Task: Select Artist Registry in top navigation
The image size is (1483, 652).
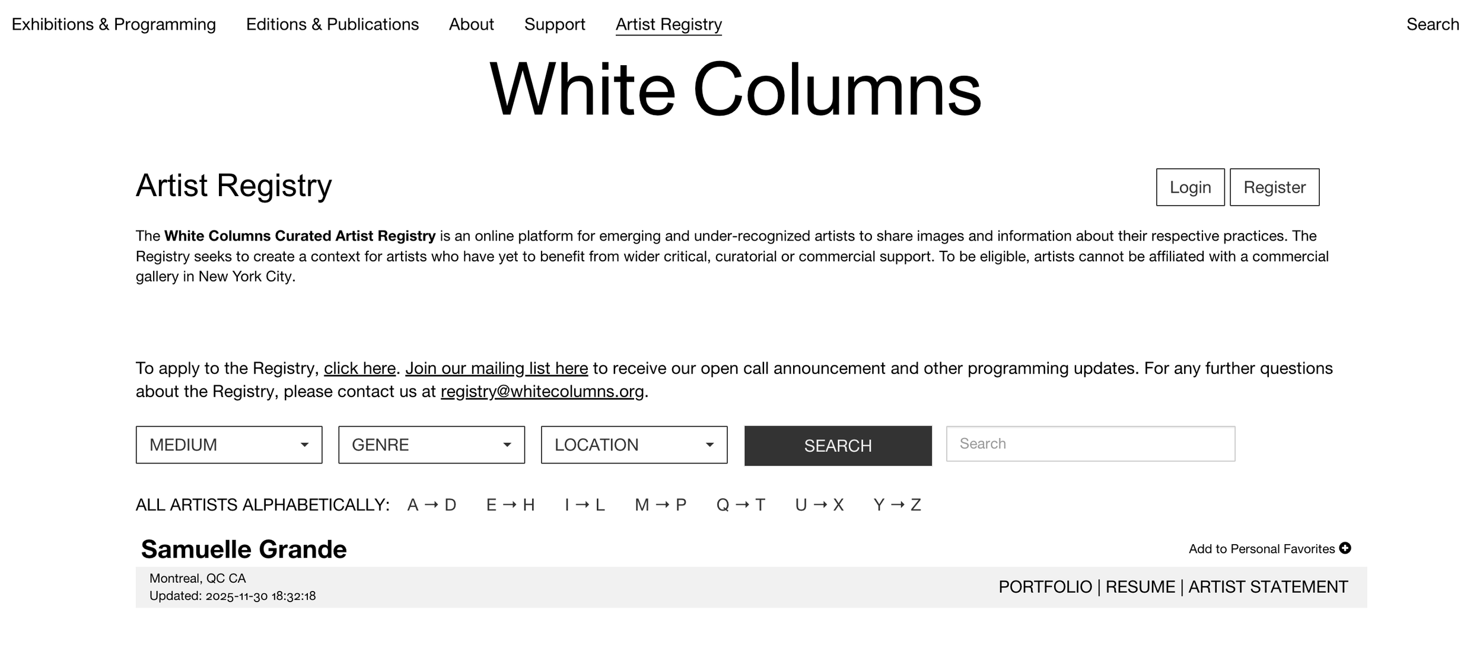Action: pos(668,24)
